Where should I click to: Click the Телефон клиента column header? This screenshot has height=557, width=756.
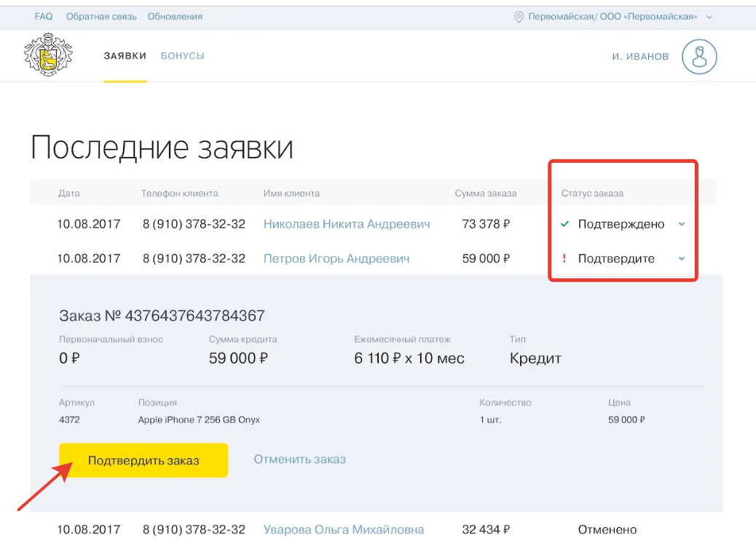(x=179, y=193)
